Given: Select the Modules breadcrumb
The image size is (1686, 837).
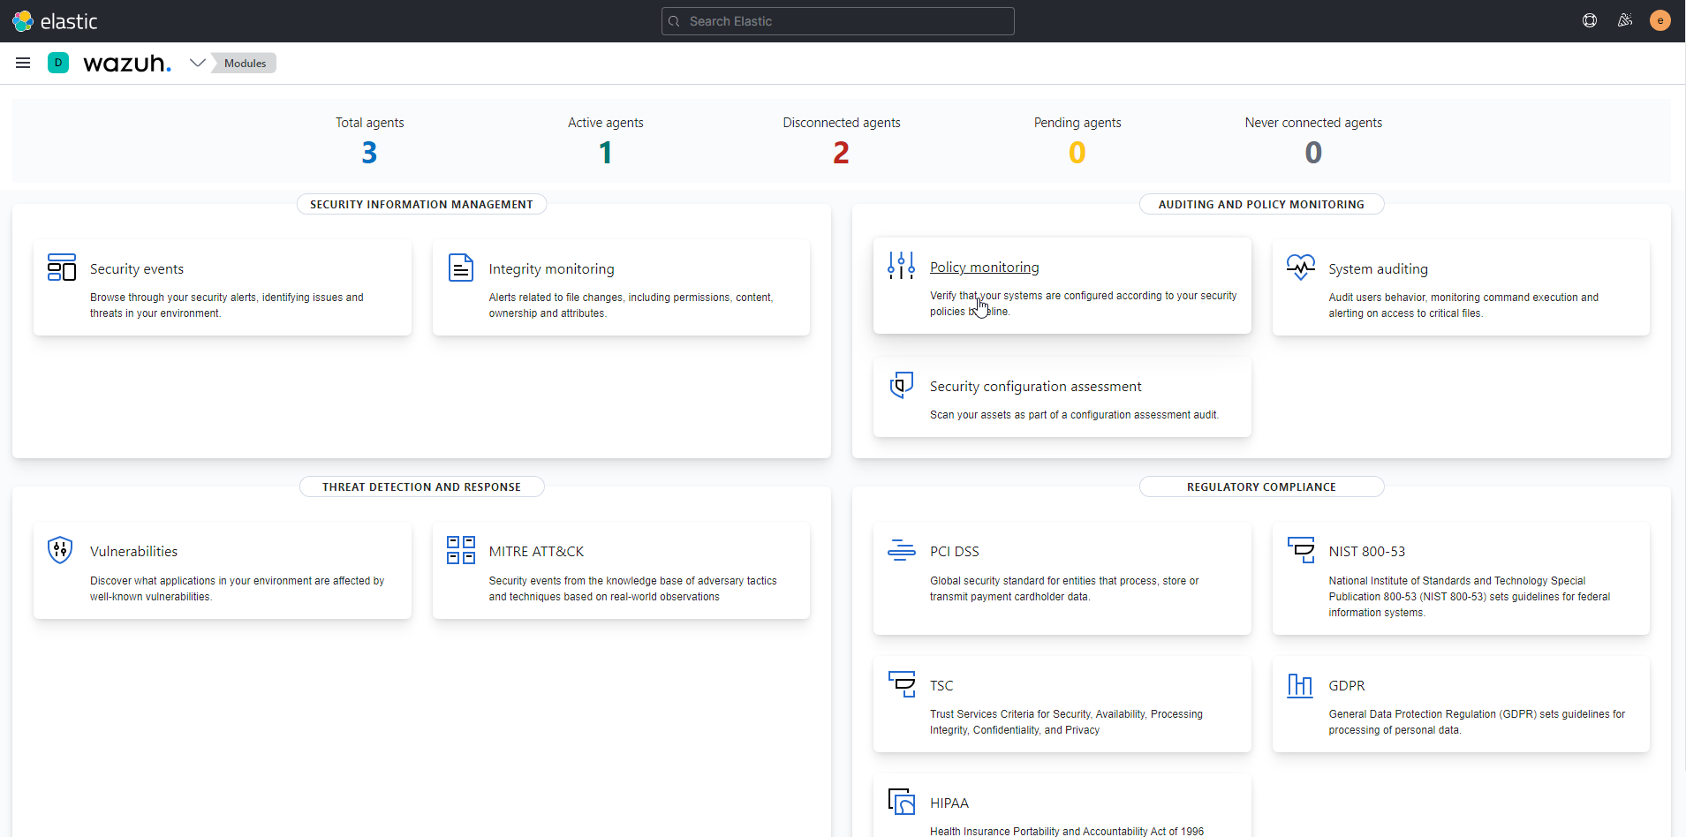Looking at the screenshot, I should 245,63.
